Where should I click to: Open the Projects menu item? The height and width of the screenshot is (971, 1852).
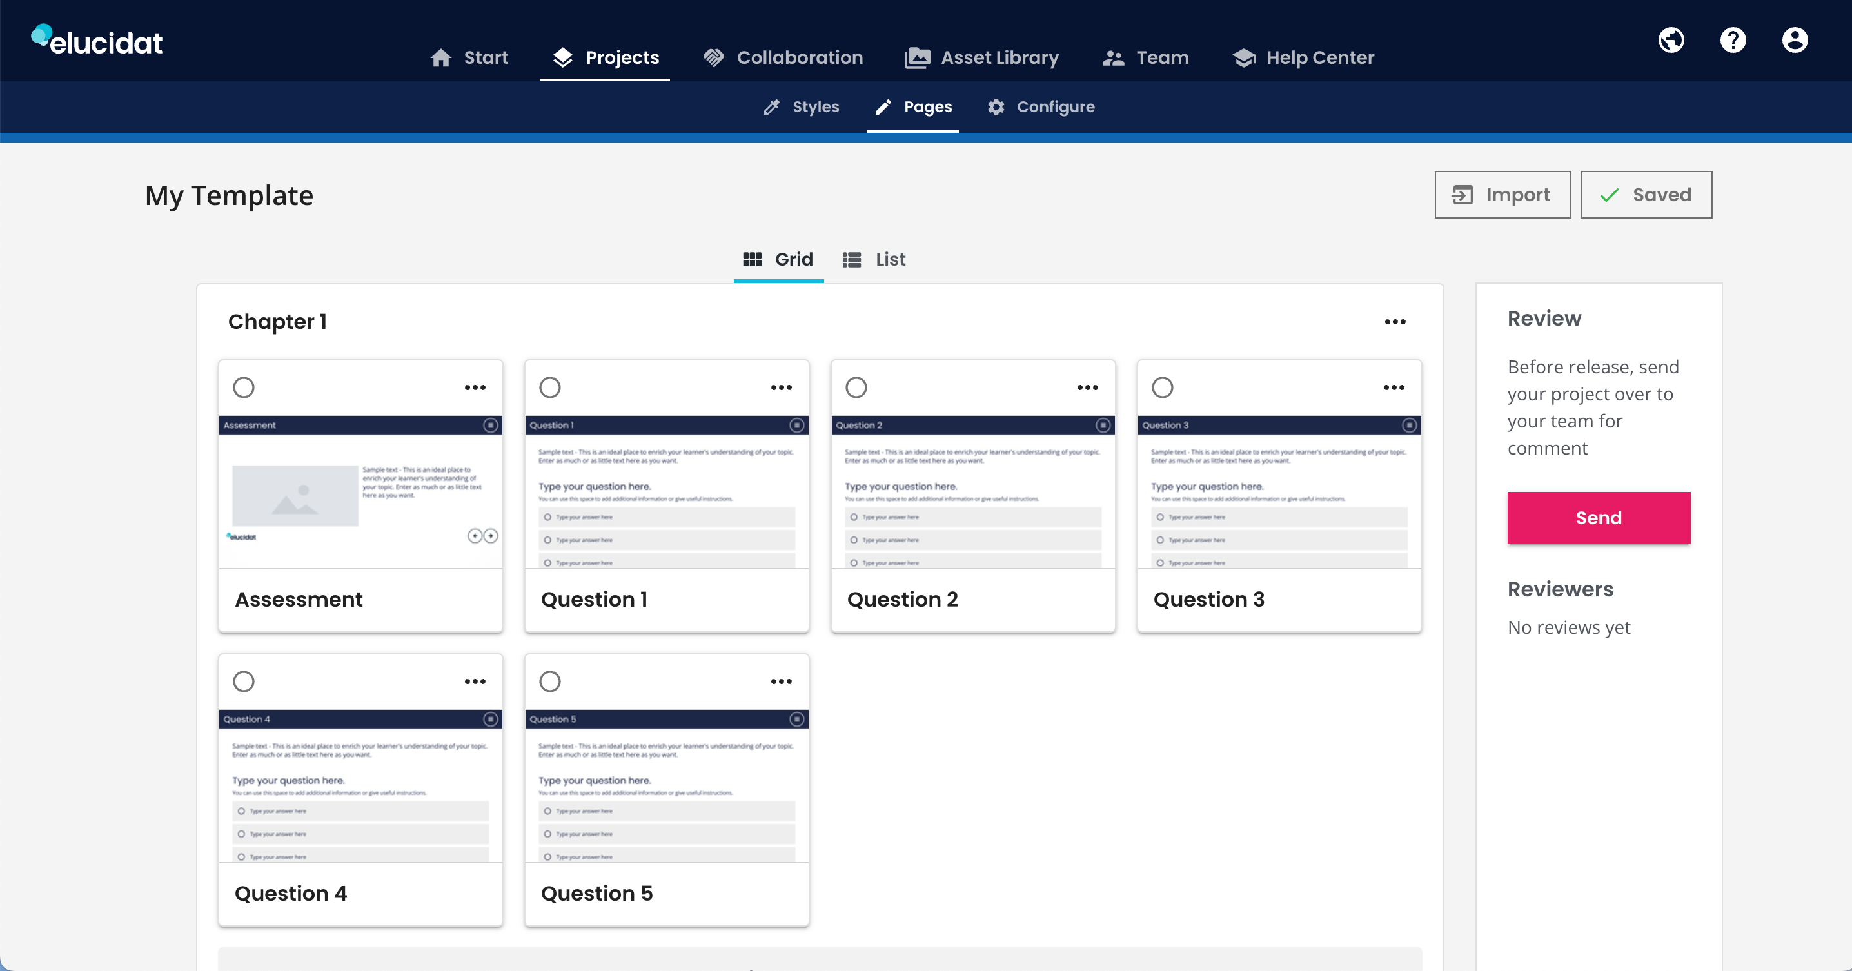(606, 57)
